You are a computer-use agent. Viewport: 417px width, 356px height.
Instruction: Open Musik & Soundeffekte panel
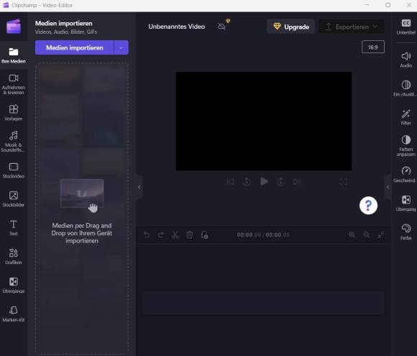13,142
